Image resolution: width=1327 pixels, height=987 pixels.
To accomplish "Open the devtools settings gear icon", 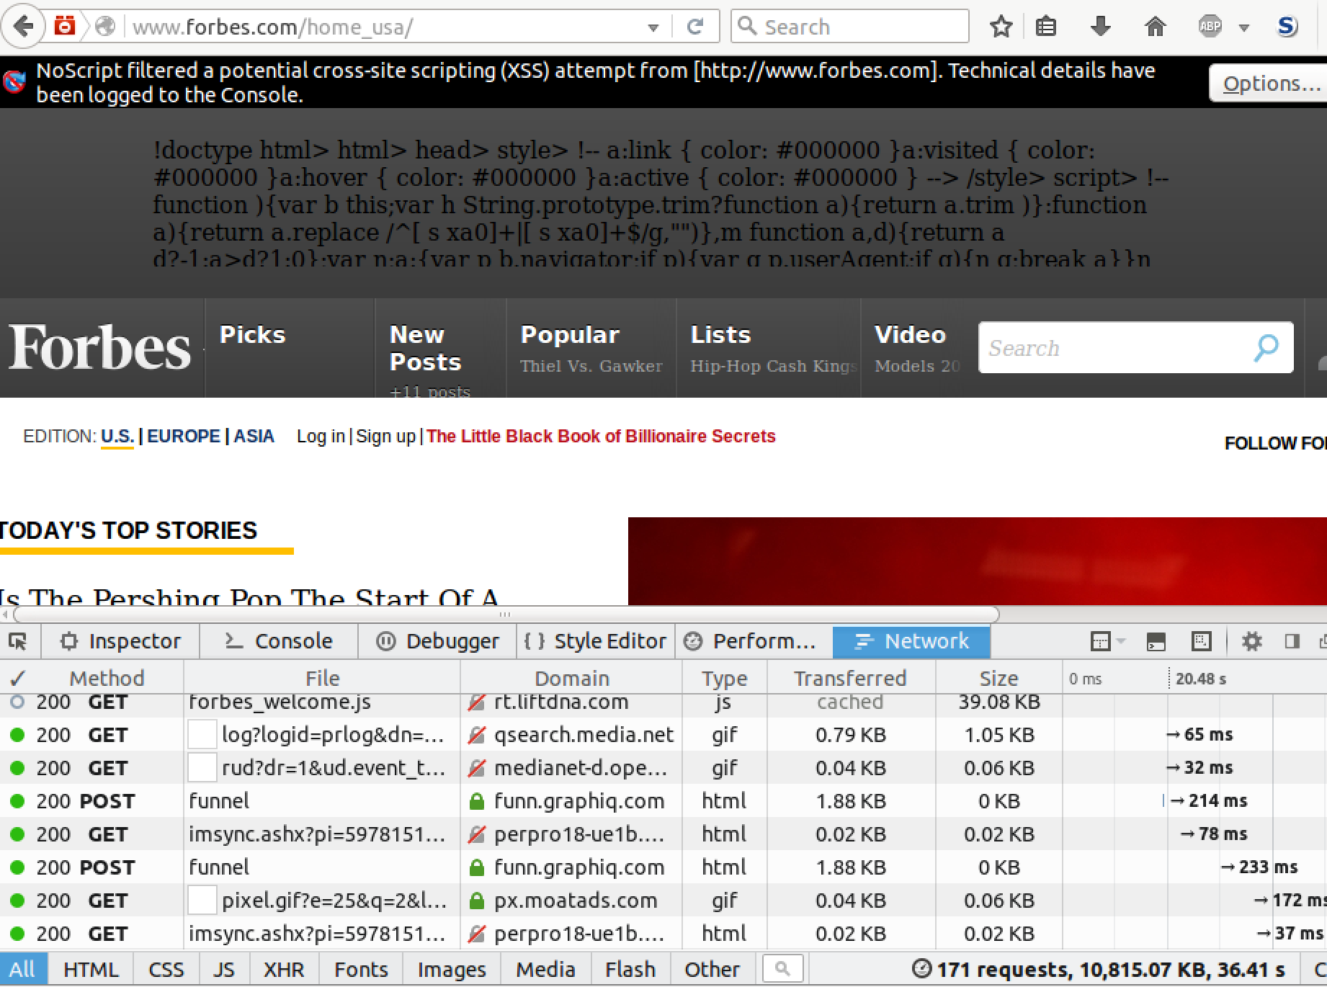I will coord(1252,641).
